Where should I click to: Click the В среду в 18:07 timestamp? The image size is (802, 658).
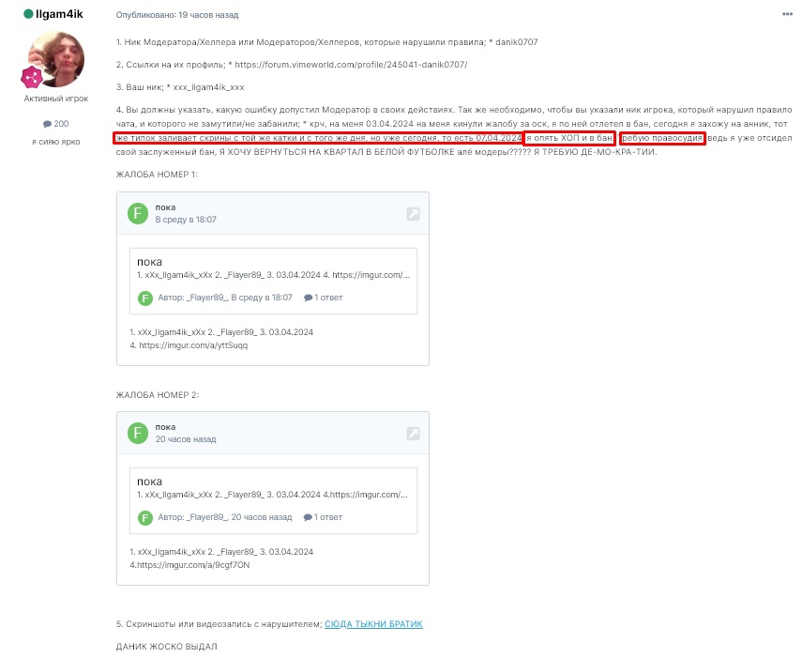186,220
